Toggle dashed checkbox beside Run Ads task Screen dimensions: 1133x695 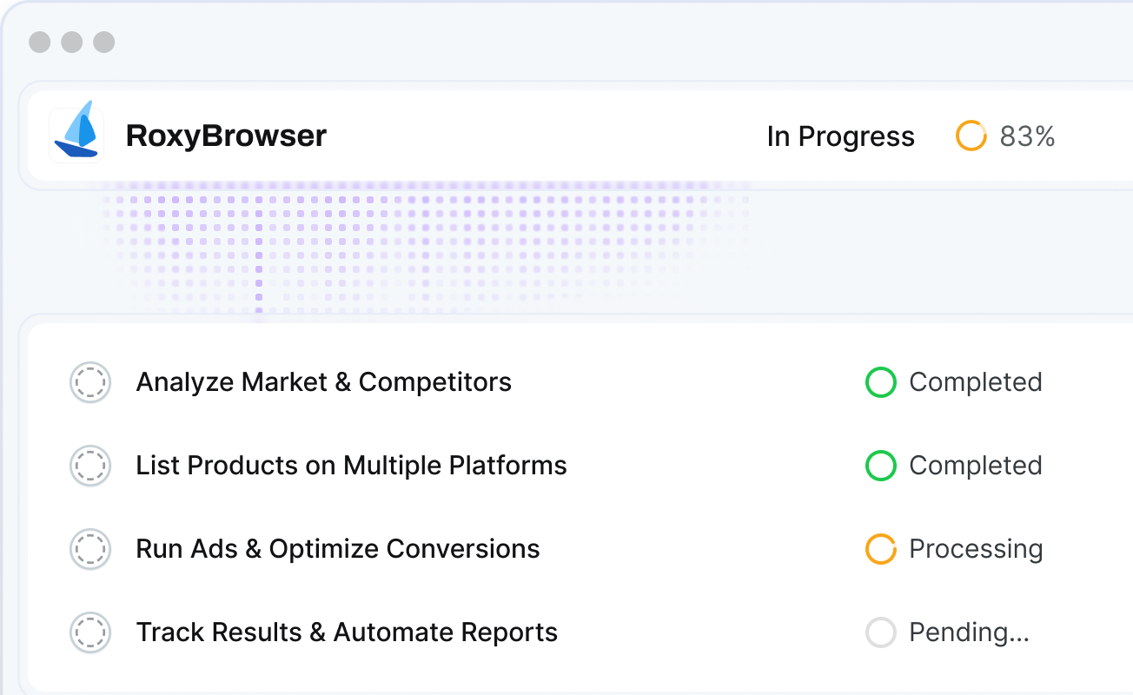coord(90,549)
